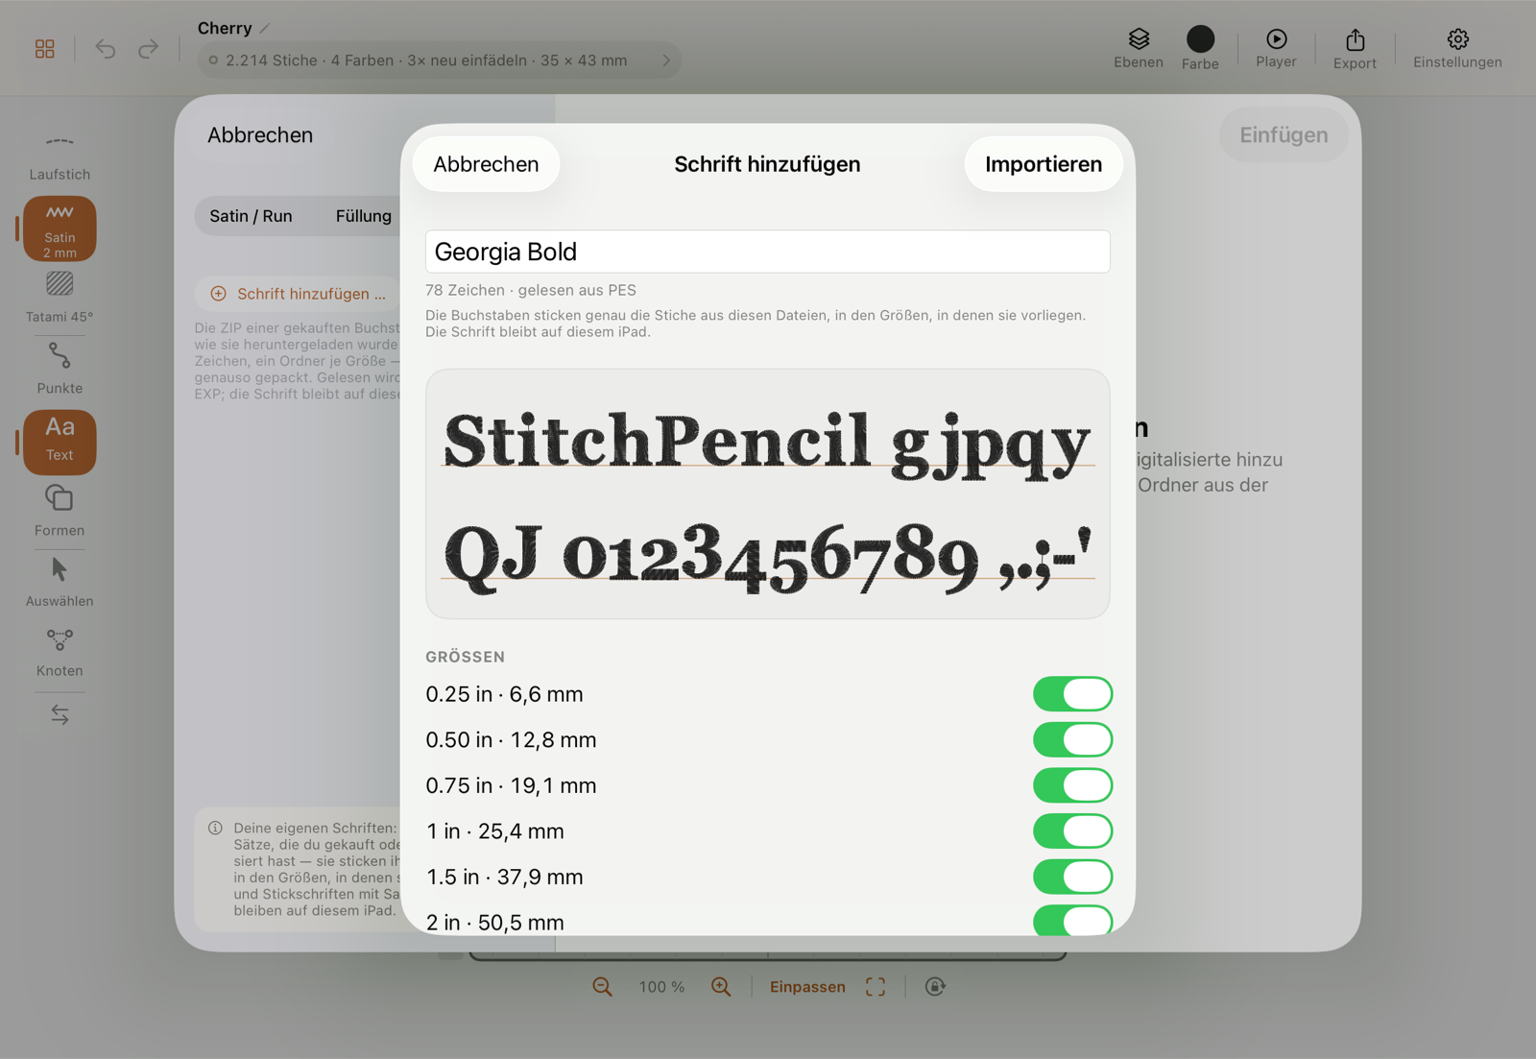Zoom out on the canvas
The width and height of the screenshot is (1536, 1059).
click(602, 987)
